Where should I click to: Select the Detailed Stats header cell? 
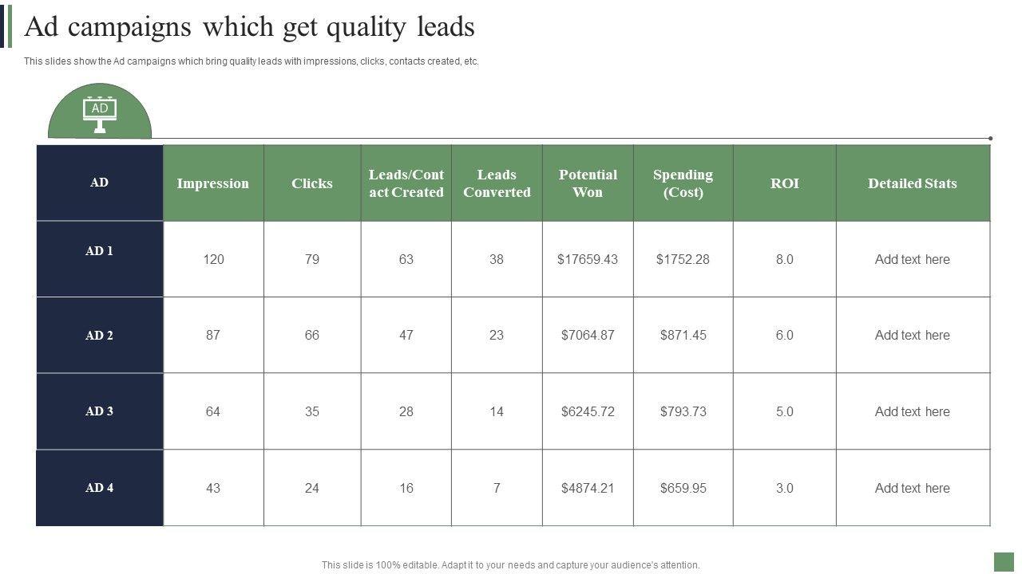pos(913,183)
